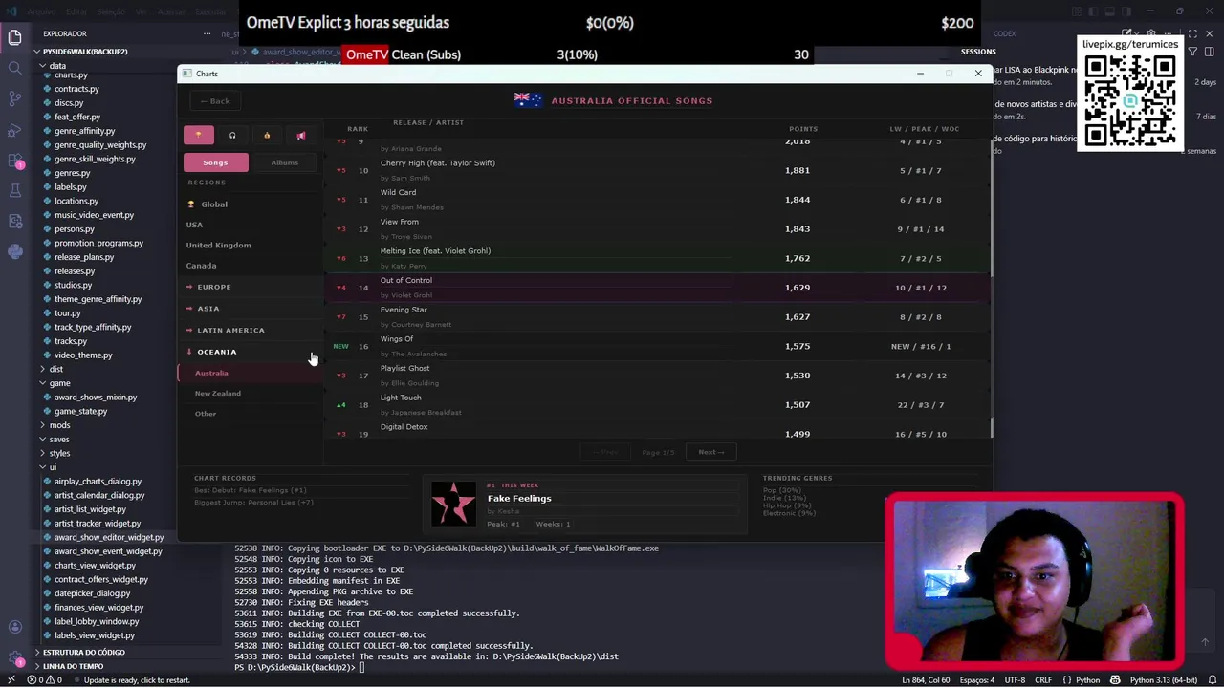The image size is (1224, 688).
Task: Select Python 3.13 interpreter in status bar
Action: 1163,680
